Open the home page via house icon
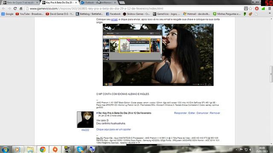The width and height of the screenshot is (273, 153). (x=21, y=8)
